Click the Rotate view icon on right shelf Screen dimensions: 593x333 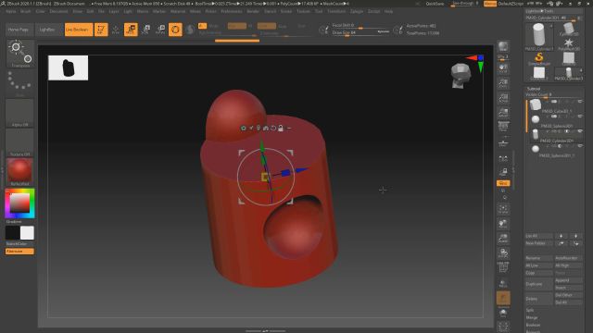503,253
